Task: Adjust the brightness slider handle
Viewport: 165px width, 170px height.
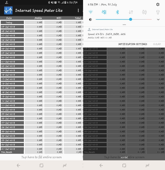Action: (131, 19)
